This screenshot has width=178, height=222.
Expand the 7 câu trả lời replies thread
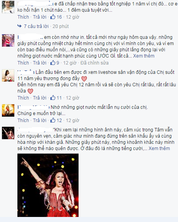[36, 26]
